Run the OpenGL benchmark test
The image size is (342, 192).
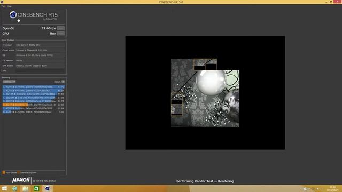pyautogui.click(x=60, y=28)
